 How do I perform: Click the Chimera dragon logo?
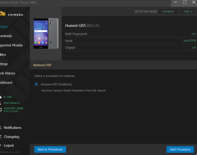pyautogui.click(x=3, y=14)
